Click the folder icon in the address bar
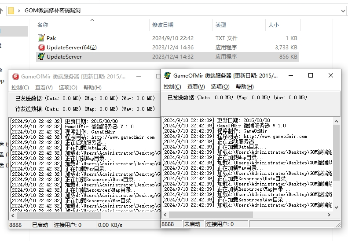This screenshot has width=348, height=241. (11, 11)
